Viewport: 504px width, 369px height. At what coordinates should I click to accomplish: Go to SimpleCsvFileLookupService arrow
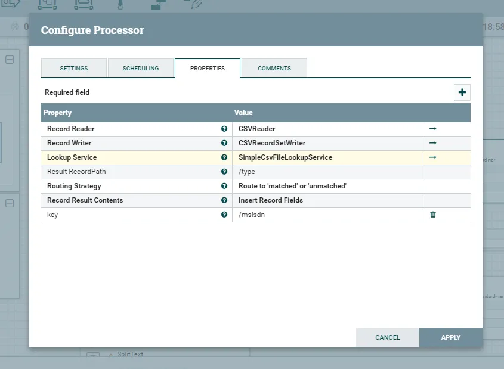432,157
